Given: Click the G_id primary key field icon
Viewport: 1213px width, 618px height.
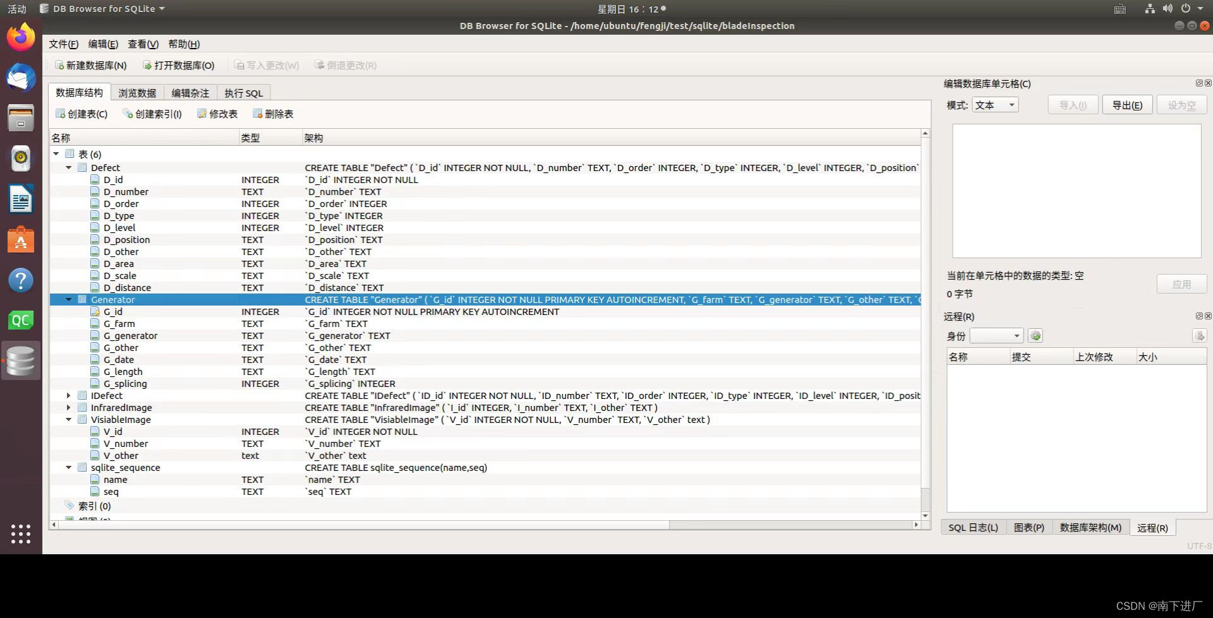Looking at the screenshot, I should tap(95, 311).
